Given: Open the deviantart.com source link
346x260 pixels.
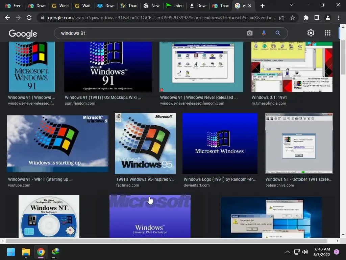Looking at the screenshot, I should tap(197, 185).
